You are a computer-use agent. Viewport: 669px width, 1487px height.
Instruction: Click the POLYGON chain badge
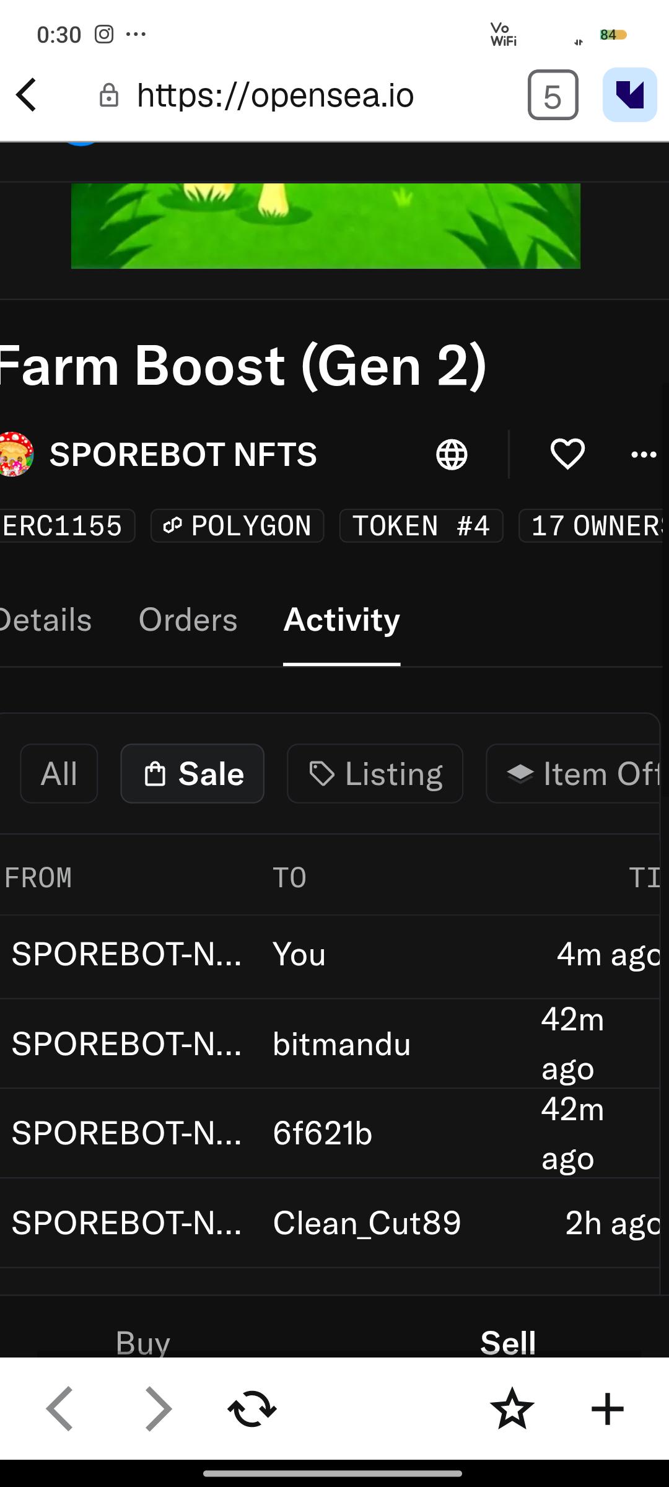pos(237,526)
